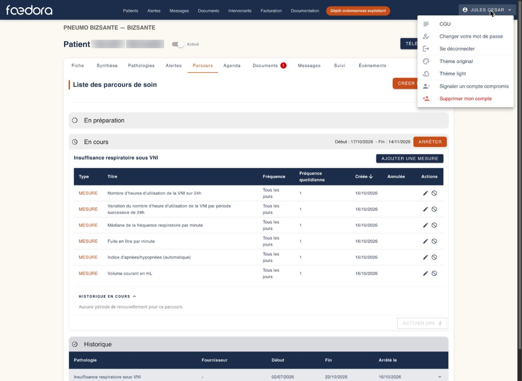Open the Jules Cesar user dropdown
This screenshot has height=381, width=522.
coord(487,10)
